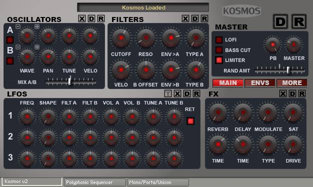
Task: Select the Polyphonic Sequencer tab
Action: pyautogui.click(x=95, y=182)
